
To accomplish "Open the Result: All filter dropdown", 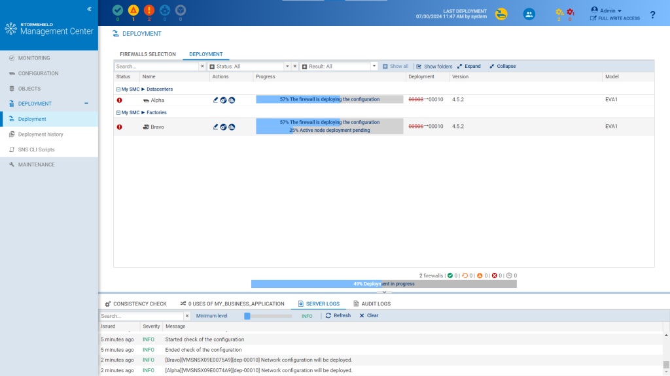I will click(374, 67).
